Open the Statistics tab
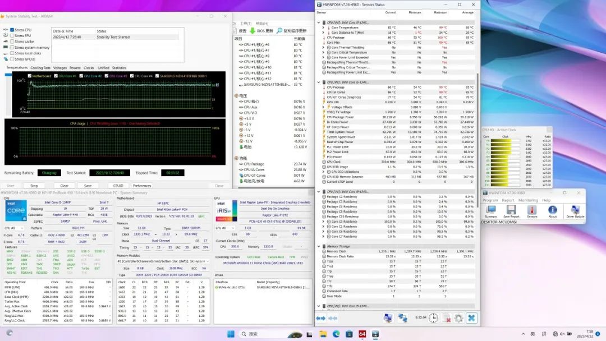Viewport: 606px width, 341px height. pos(118,68)
